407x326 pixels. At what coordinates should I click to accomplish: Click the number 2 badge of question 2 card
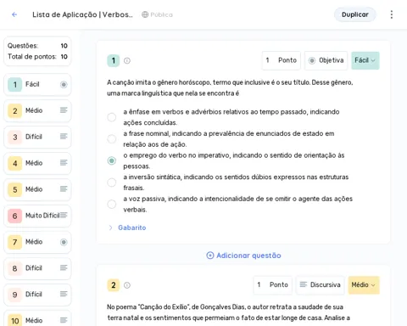pos(114,285)
